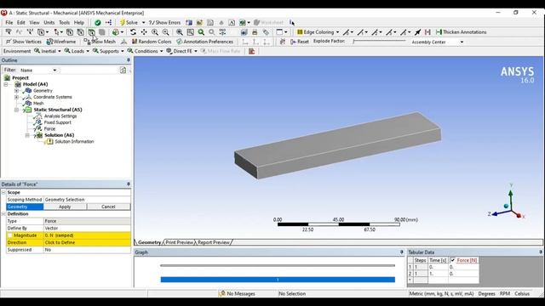Choose the Vertex selection filter

[x=70, y=32]
